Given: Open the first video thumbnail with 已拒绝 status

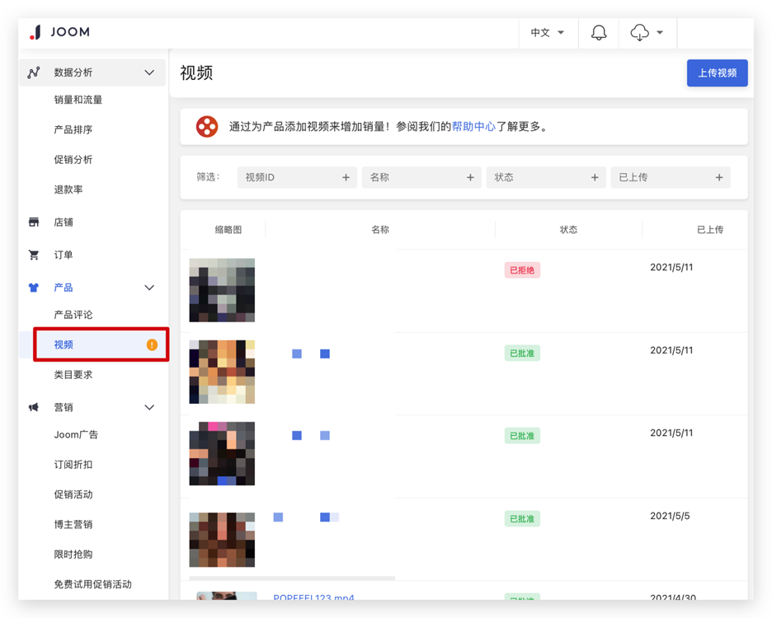Looking at the screenshot, I should tap(222, 290).
